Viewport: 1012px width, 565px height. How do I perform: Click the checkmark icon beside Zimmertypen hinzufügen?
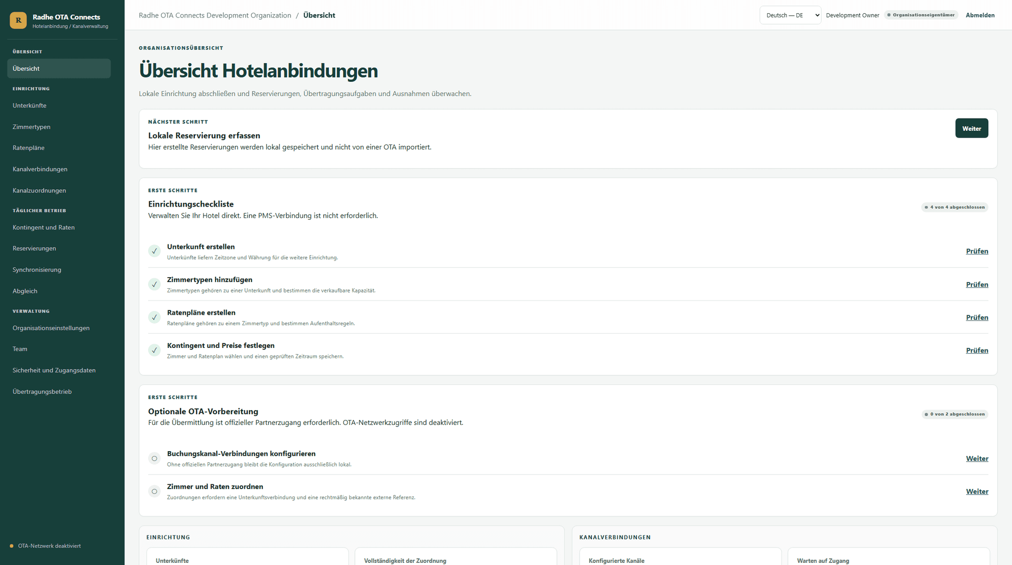coord(154,285)
